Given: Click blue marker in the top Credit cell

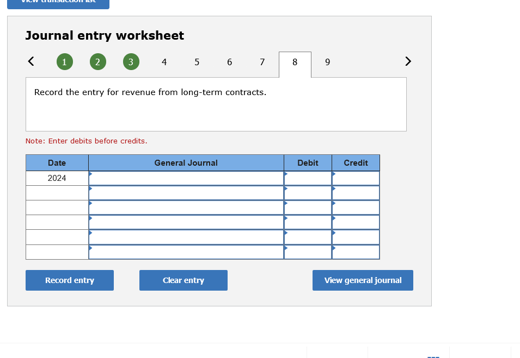Looking at the screenshot, I should click(333, 174).
